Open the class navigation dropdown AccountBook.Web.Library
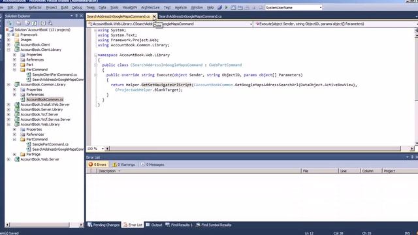The height and width of the screenshot is (235, 418). coord(251,24)
